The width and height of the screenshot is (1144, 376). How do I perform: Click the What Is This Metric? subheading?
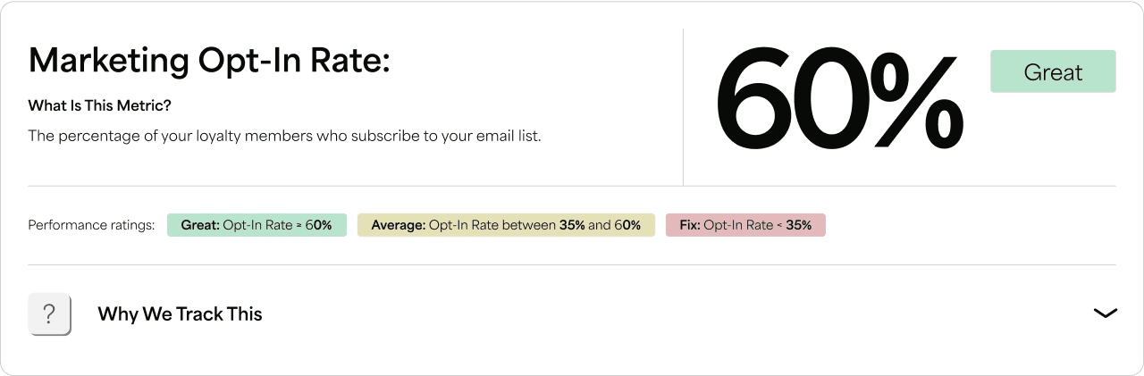click(99, 105)
